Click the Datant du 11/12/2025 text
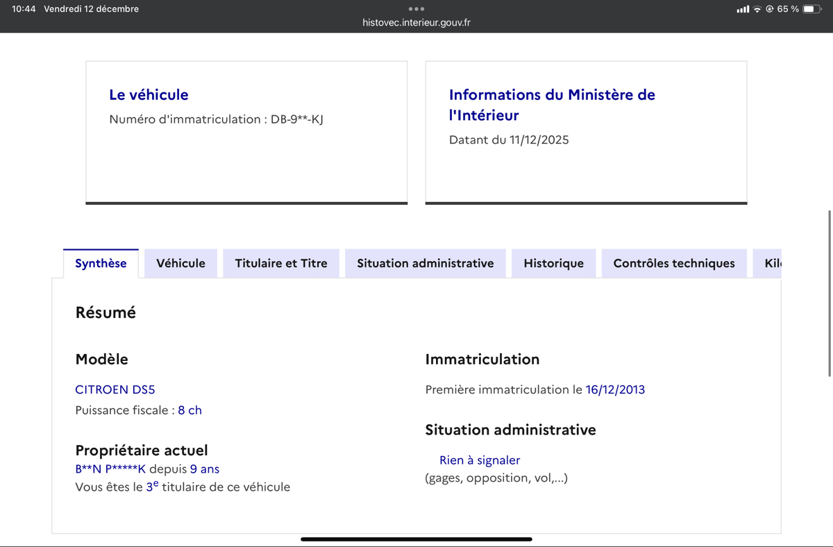This screenshot has height=547, width=833. point(509,140)
